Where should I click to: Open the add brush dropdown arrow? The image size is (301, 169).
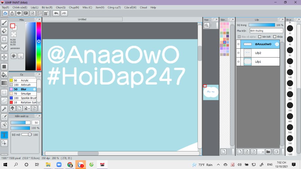pos(29,109)
